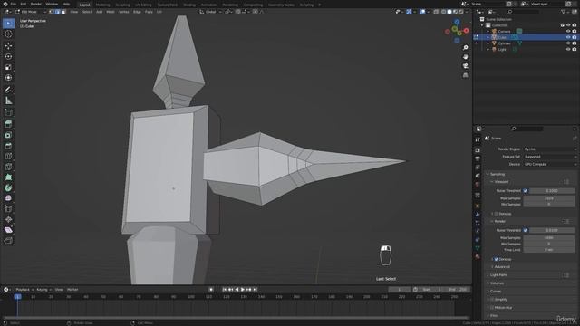Select the Rotate tool
The width and height of the screenshot is (580, 326).
click(8, 56)
